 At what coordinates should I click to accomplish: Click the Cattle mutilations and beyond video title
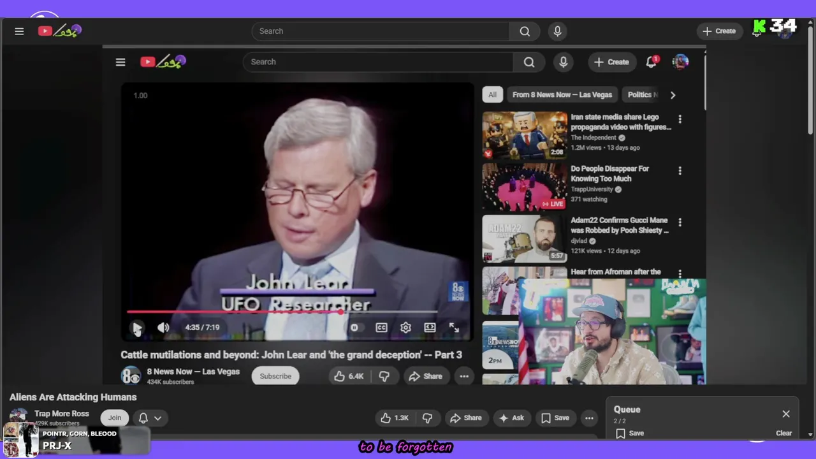click(x=291, y=355)
